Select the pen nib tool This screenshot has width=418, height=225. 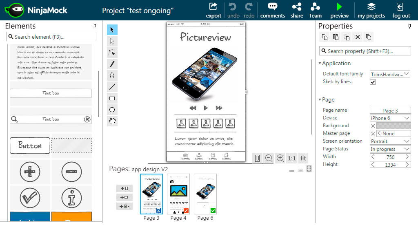[x=112, y=75]
